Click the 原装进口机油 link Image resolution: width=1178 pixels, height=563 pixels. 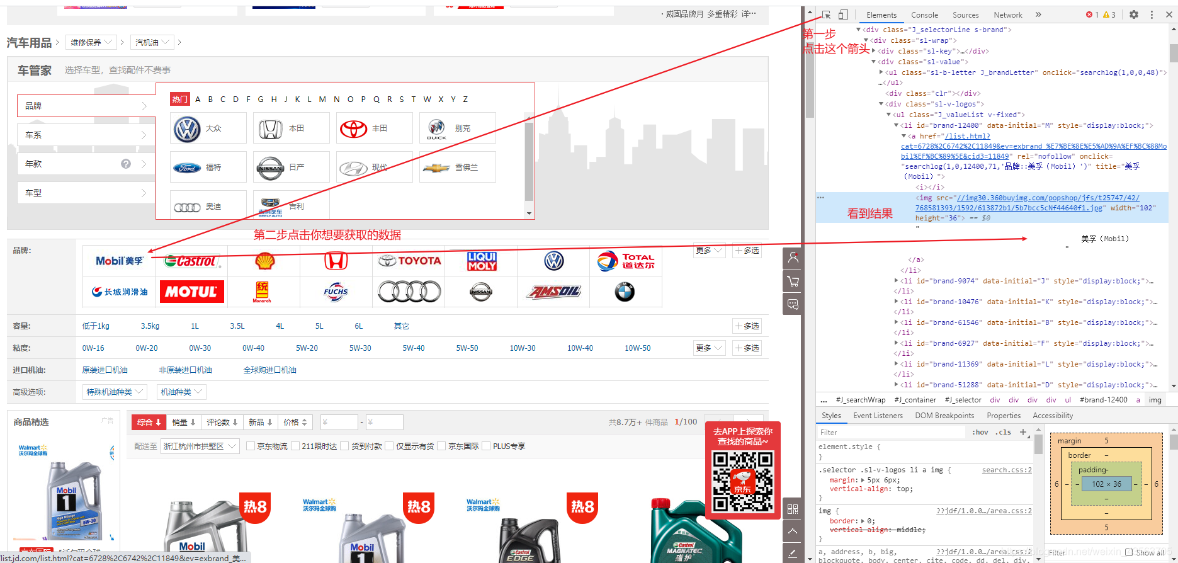pos(105,370)
